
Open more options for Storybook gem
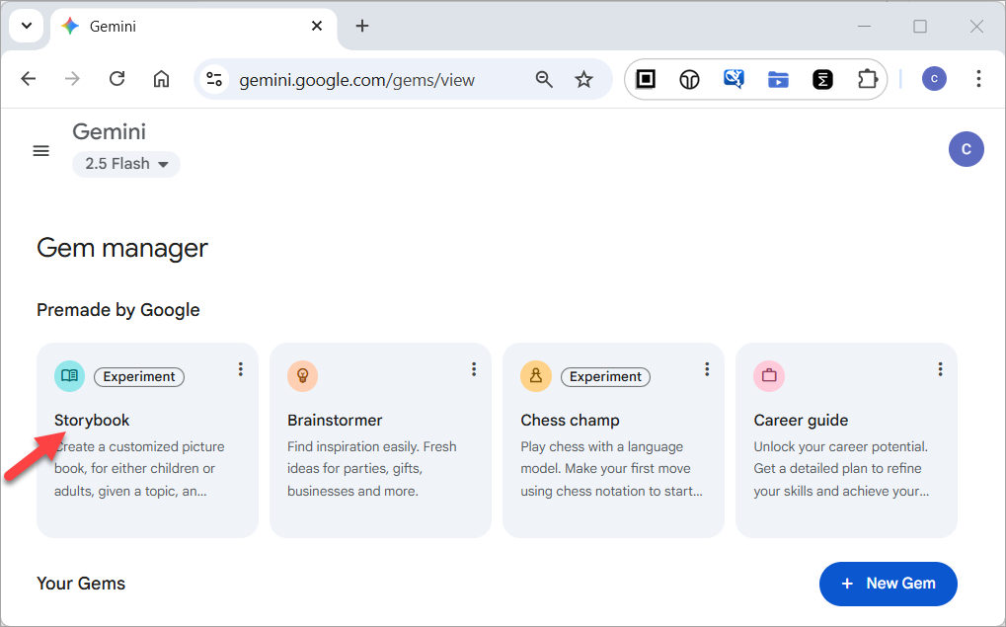[241, 369]
